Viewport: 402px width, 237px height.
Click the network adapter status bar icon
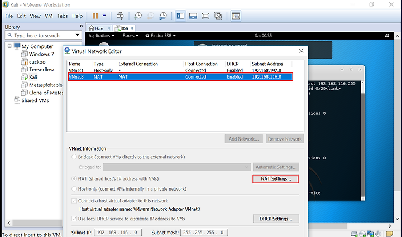pyautogui.click(x=370, y=234)
